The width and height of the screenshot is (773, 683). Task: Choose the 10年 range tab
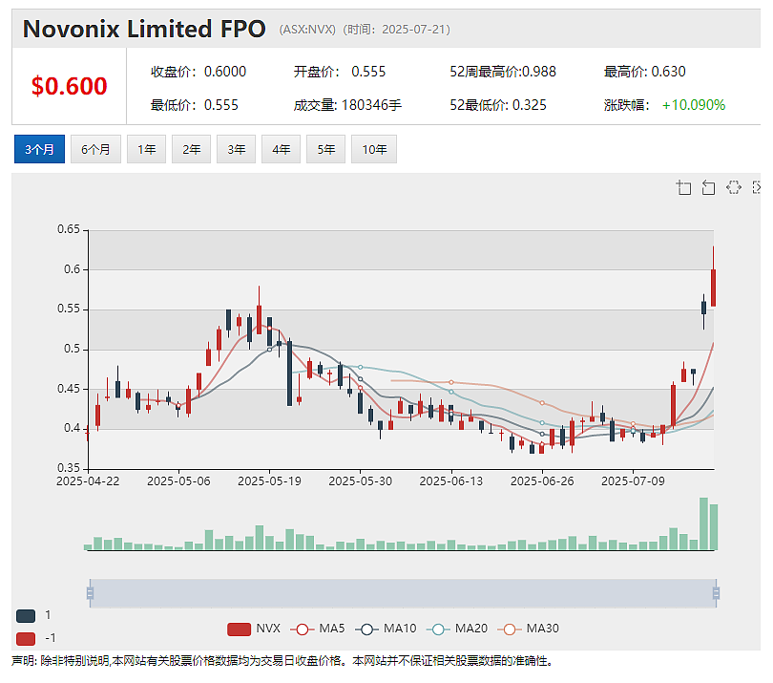click(374, 149)
